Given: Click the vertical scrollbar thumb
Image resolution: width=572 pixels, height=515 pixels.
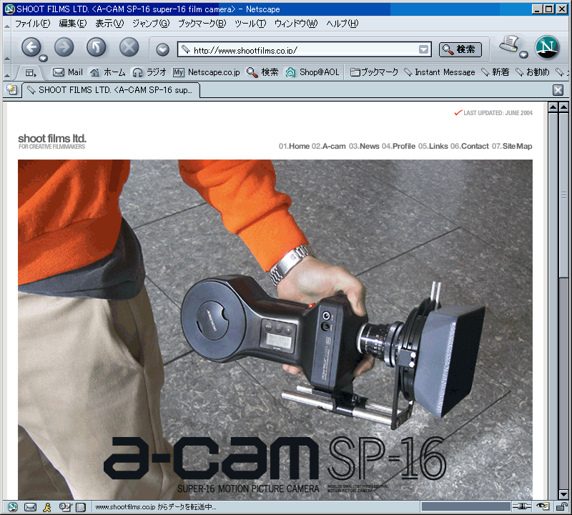Looking at the screenshot, I should coord(563,195).
